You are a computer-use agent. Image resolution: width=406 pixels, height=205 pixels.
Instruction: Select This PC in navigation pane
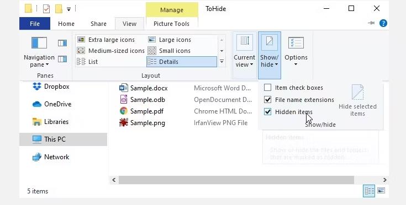pos(63,139)
